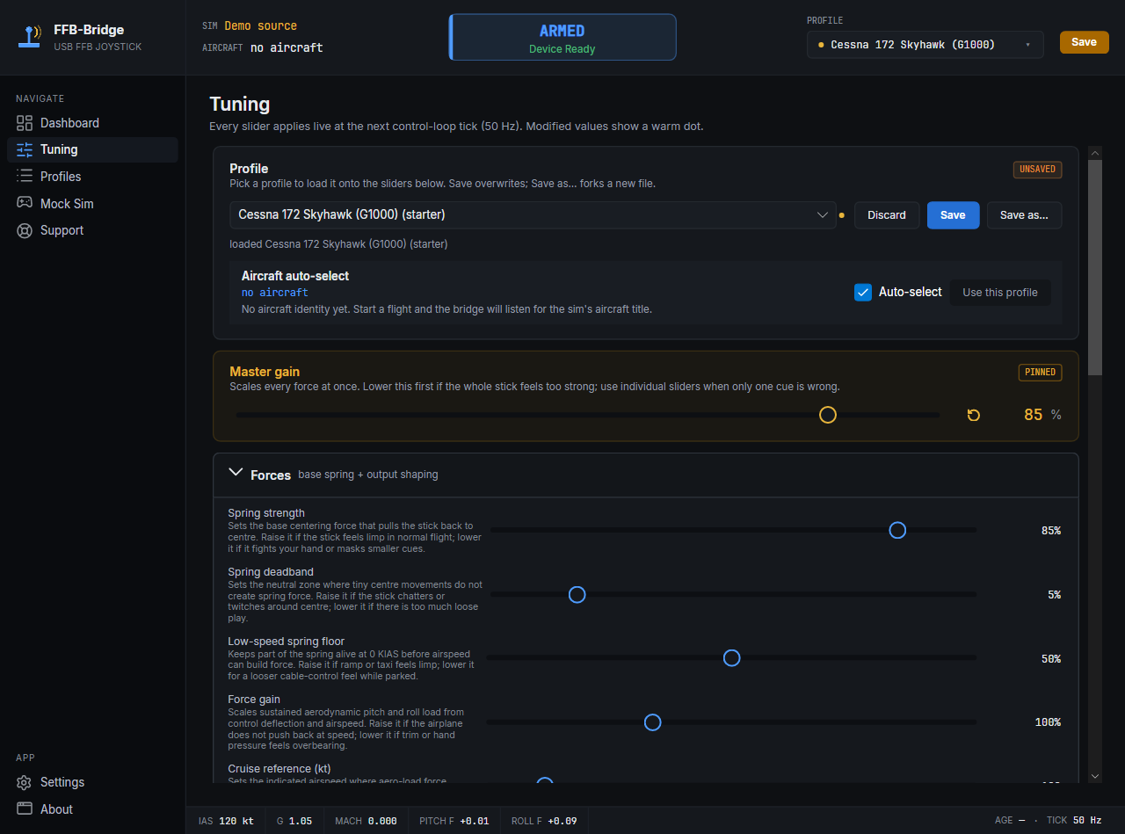
Task: Click the Master gain 85 value
Action: [x=1034, y=415]
